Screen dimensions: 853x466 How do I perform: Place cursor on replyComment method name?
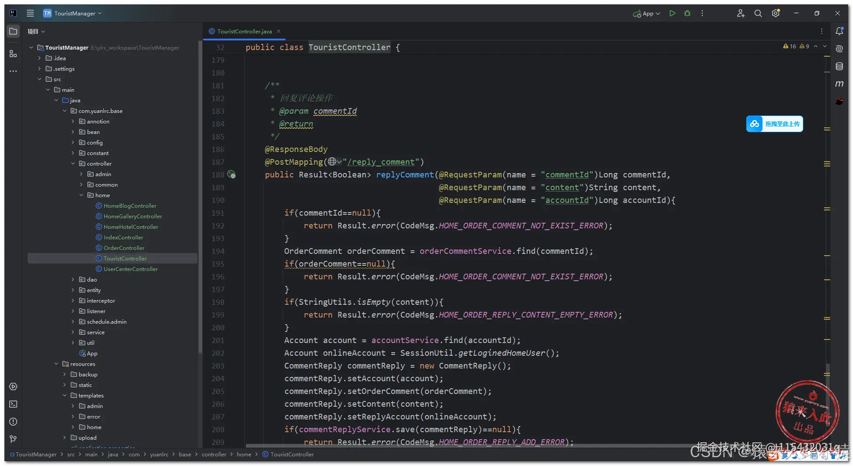pos(405,175)
